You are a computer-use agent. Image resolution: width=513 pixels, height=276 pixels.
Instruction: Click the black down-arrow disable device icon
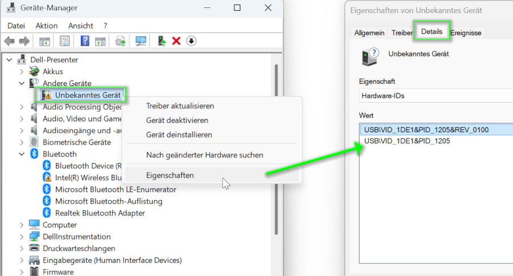191,41
